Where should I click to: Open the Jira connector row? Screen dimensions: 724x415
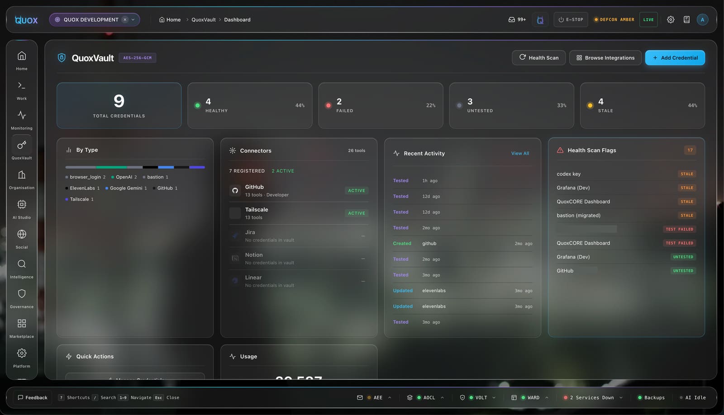click(299, 236)
